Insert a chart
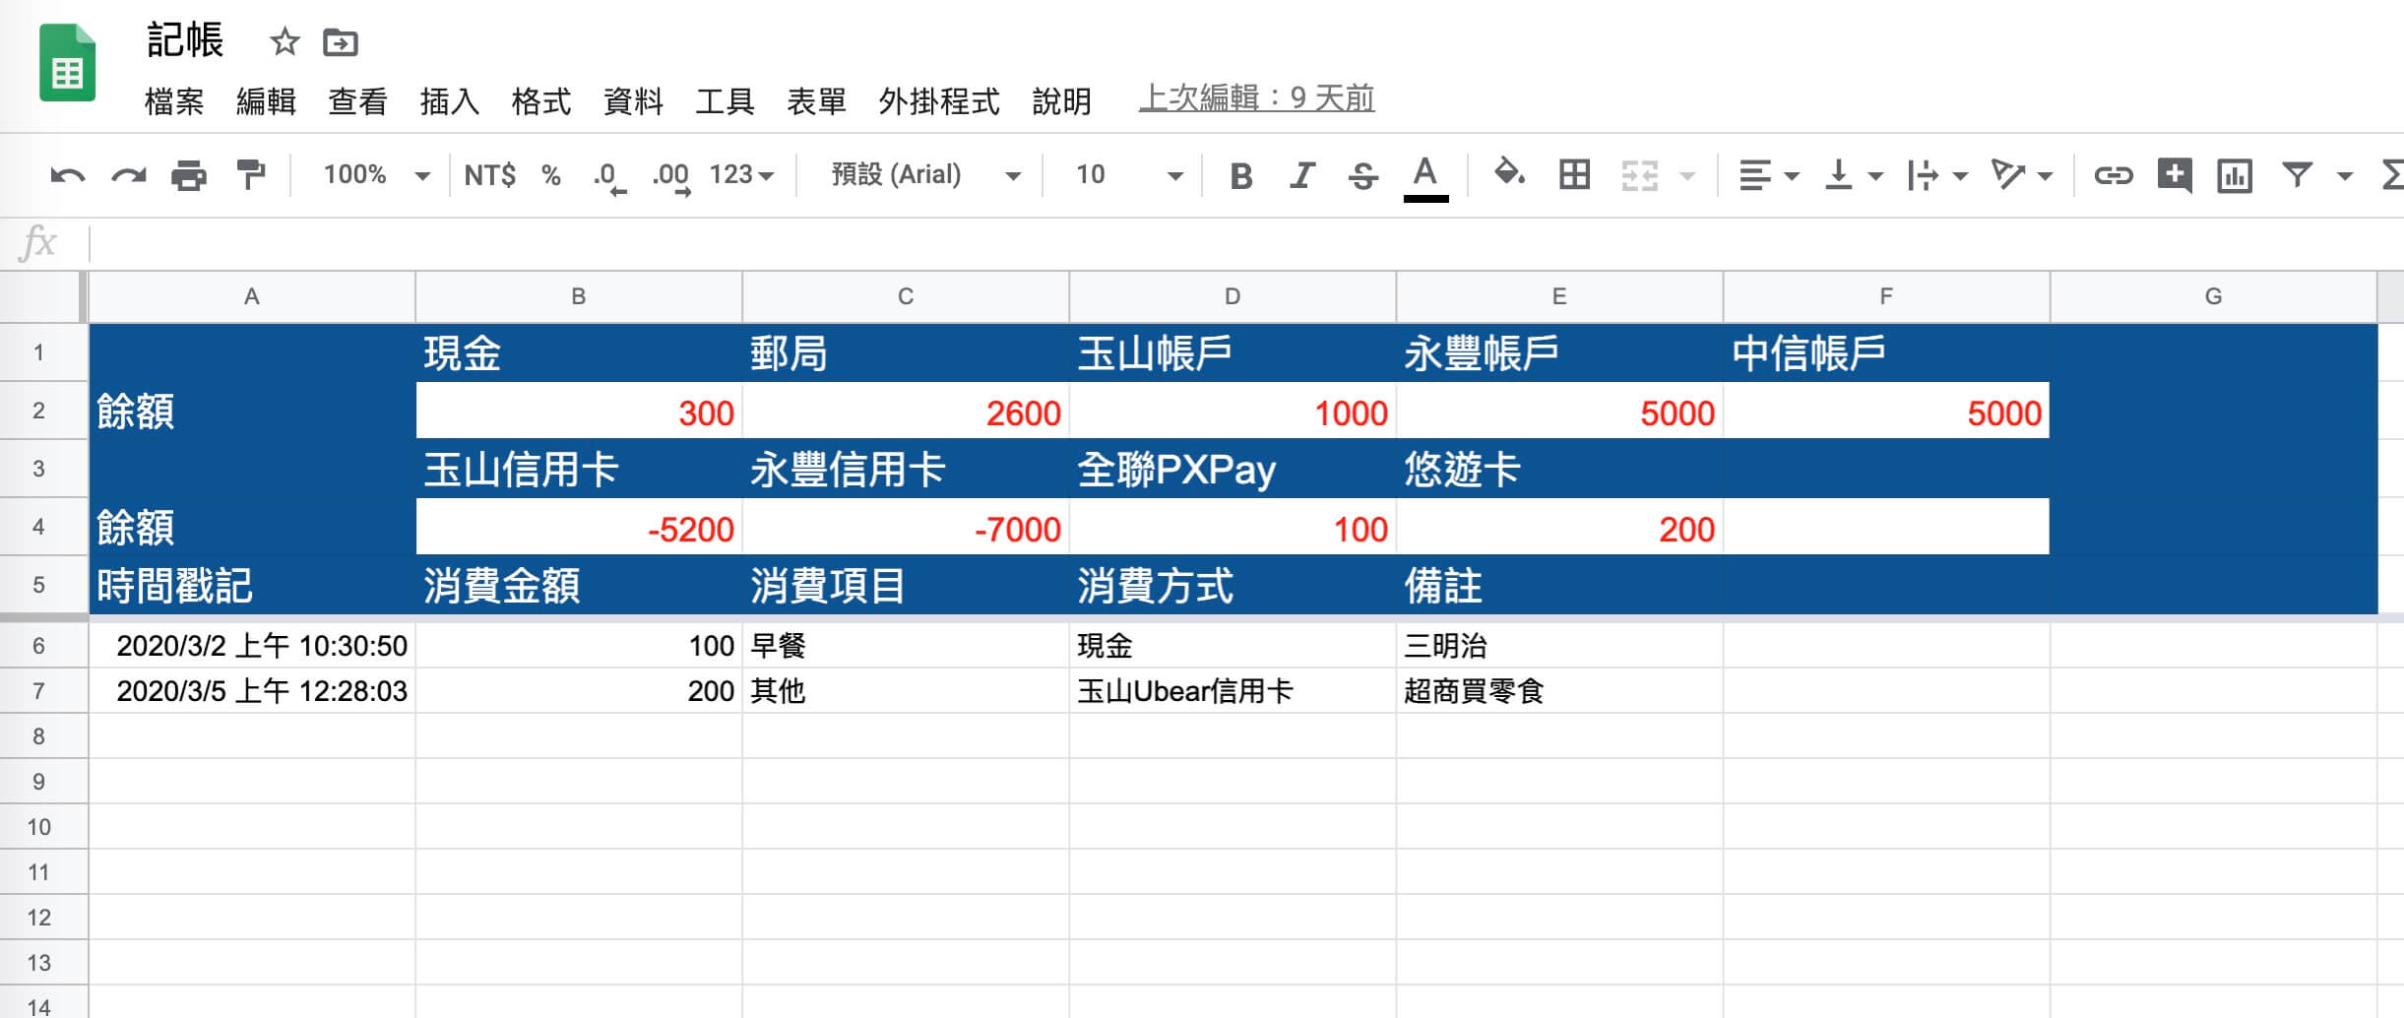2404x1018 pixels. tap(2235, 176)
